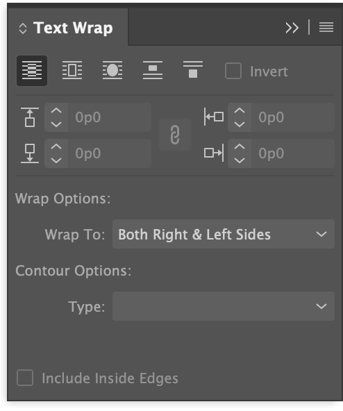The image size is (343, 411).
Task: Check Include Inside Edges option
Action: pyautogui.click(x=25, y=378)
